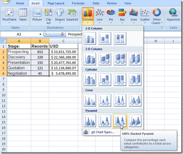Screen dimensions: 183x154
Task: Select row 7 header
Action: tap(4, 79)
